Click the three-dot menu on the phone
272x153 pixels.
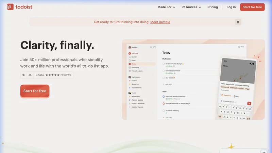(253, 68)
